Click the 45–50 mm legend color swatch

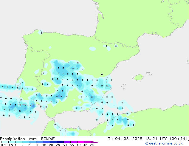(x=88, y=142)
